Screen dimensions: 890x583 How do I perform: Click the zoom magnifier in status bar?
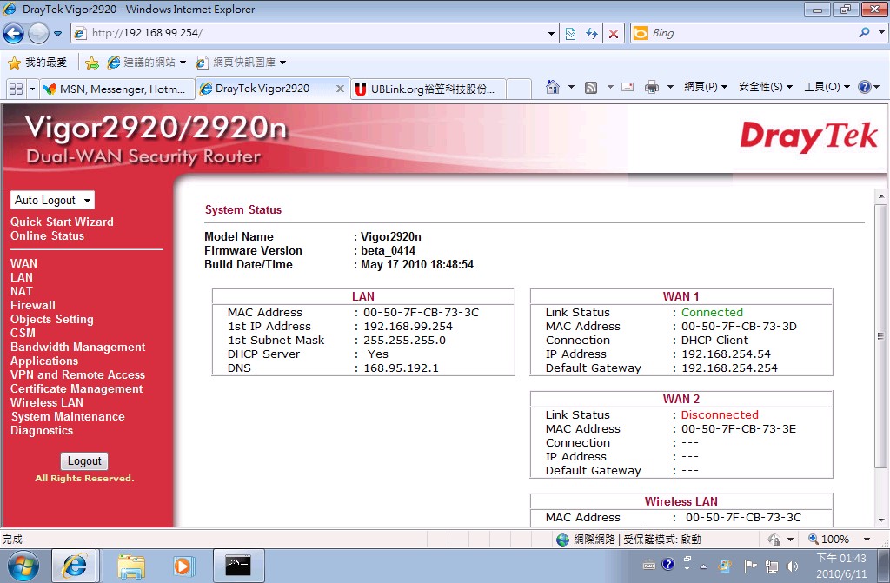(813, 539)
